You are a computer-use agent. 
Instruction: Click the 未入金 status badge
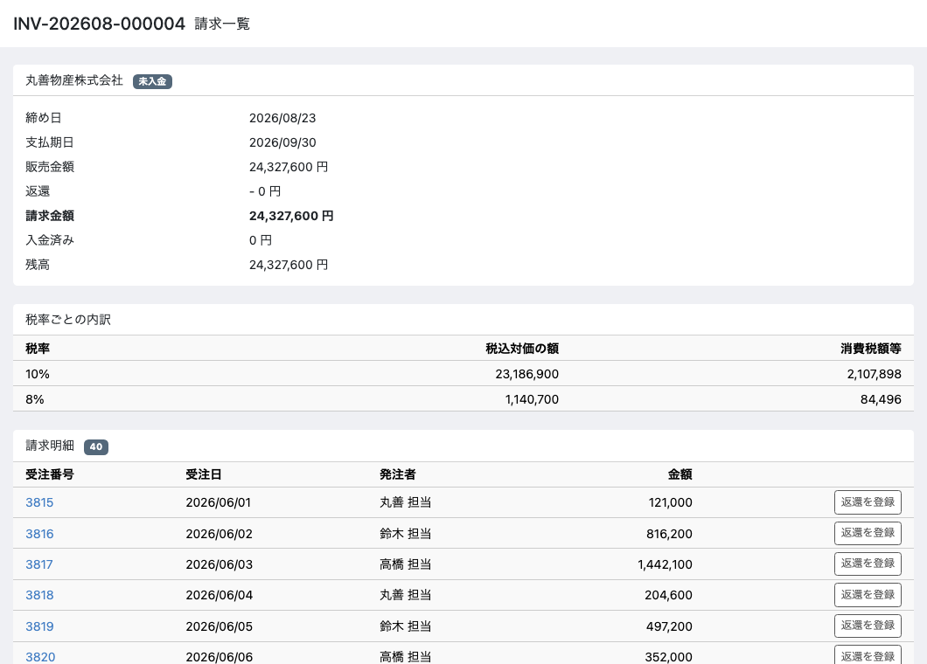point(152,81)
